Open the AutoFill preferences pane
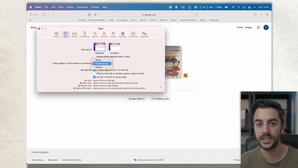 (74, 35)
